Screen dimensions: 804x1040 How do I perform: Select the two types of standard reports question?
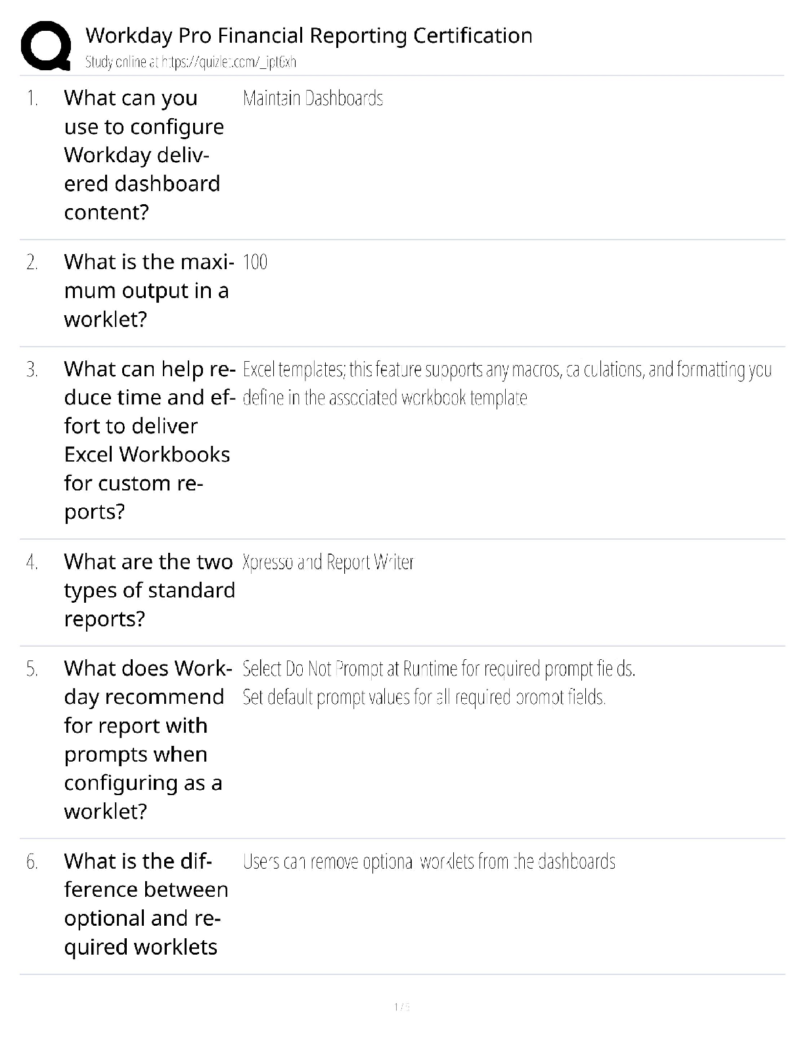coord(149,590)
